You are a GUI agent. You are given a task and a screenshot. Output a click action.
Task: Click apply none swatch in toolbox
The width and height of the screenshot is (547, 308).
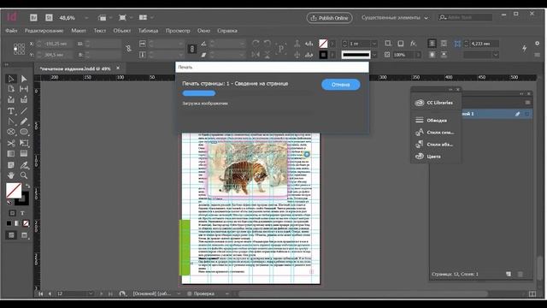tap(26, 223)
